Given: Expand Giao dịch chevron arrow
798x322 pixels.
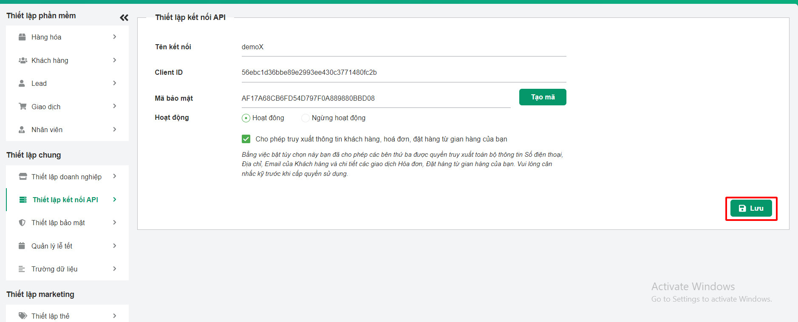Looking at the screenshot, I should (x=115, y=106).
